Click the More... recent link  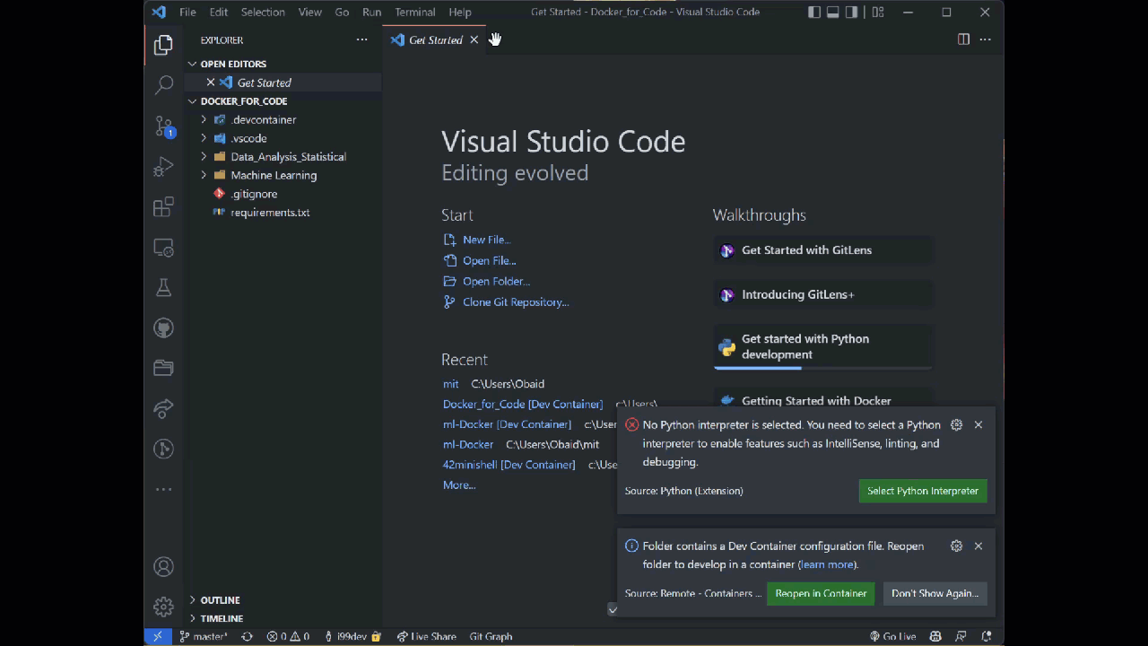pos(459,485)
